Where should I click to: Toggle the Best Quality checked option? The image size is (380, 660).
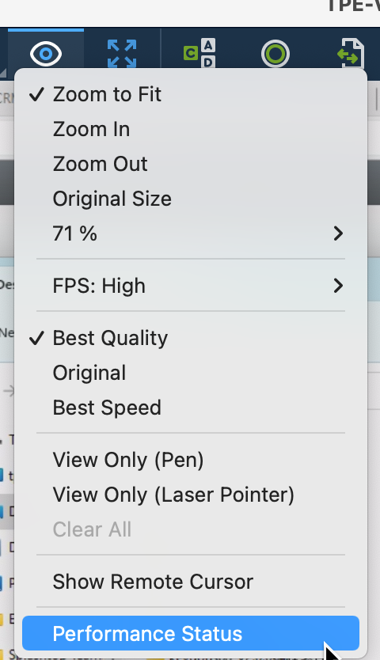point(191,338)
